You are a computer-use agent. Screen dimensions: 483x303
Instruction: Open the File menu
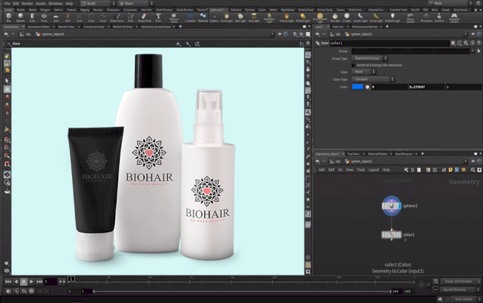coord(7,4)
